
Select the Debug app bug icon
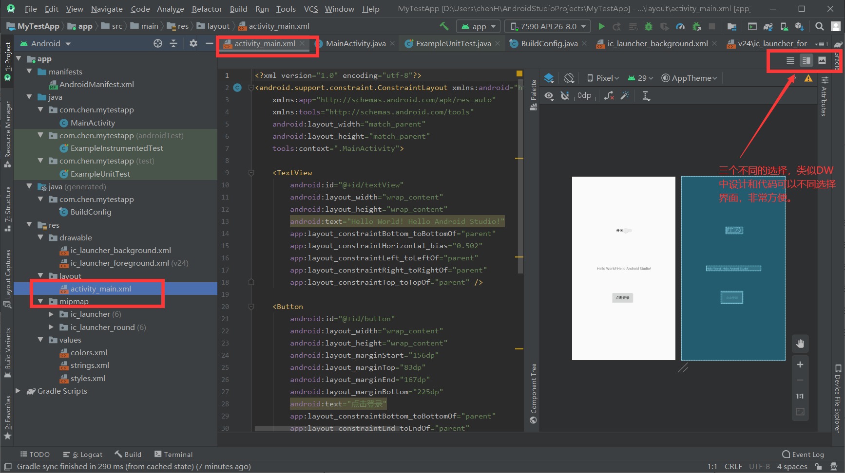[x=648, y=26]
